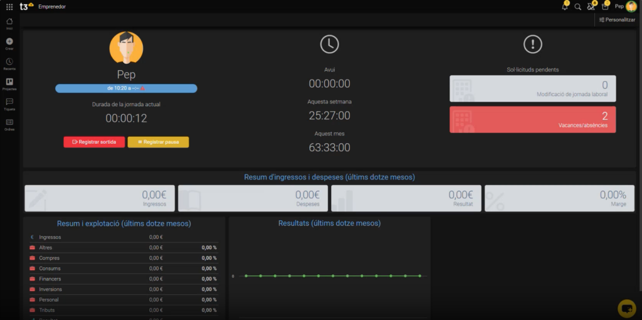The height and width of the screenshot is (320, 642).
Task: Click the search magnifier icon
Action: pos(578,7)
